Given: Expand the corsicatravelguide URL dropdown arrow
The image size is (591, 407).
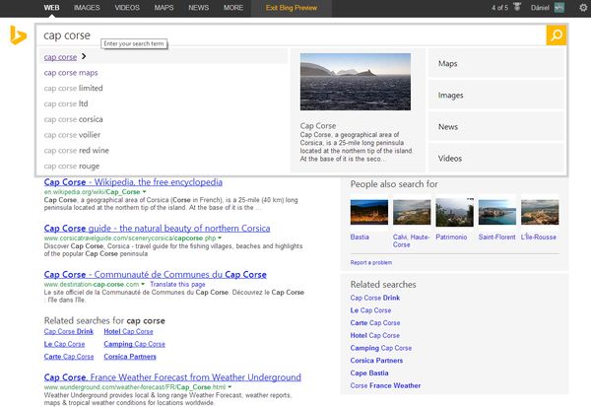Looking at the screenshot, I should click(220, 238).
